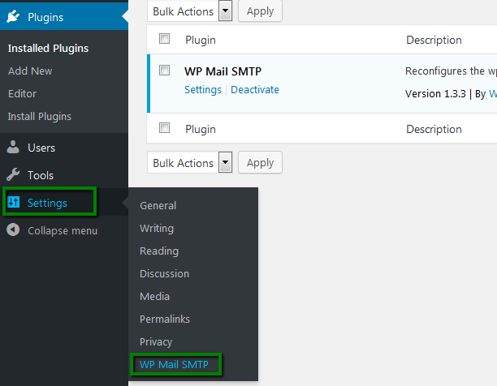The height and width of the screenshot is (386, 497).
Task: Check the WP Mail SMTP plugin checkbox
Action: coord(164,71)
